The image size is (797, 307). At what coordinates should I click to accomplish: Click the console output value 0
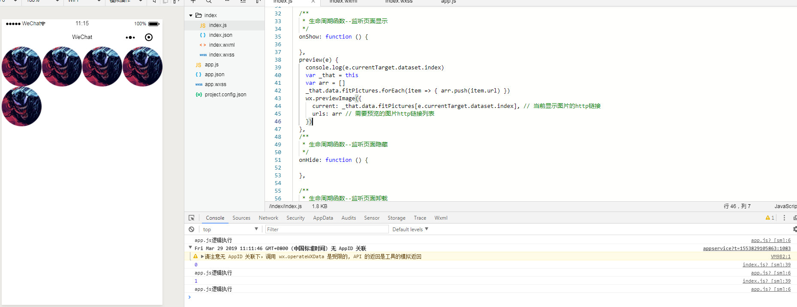196,265
